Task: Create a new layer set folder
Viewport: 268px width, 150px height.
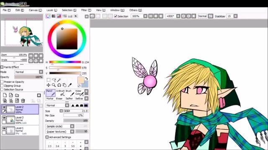Action: (17, 95)
